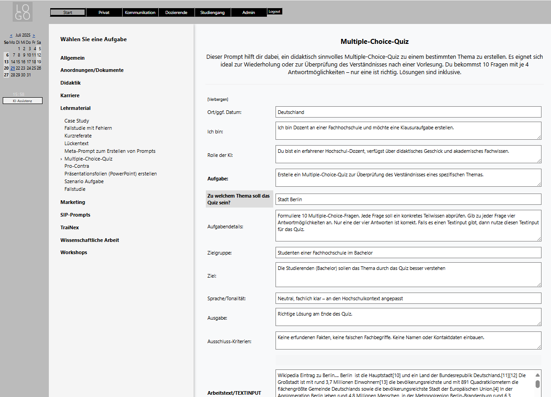551x397 pixels.
Task: Open the Admin menu
Action: (x=249, y=13)
